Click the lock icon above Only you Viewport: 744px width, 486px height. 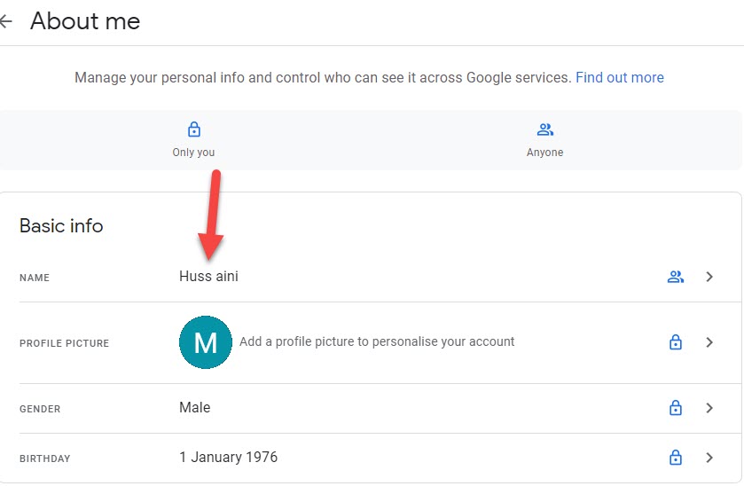point(194,129)
